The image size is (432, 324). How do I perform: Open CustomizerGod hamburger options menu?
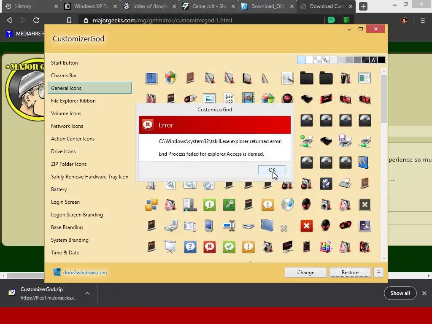pyautogui.click(x=378, y=273)
